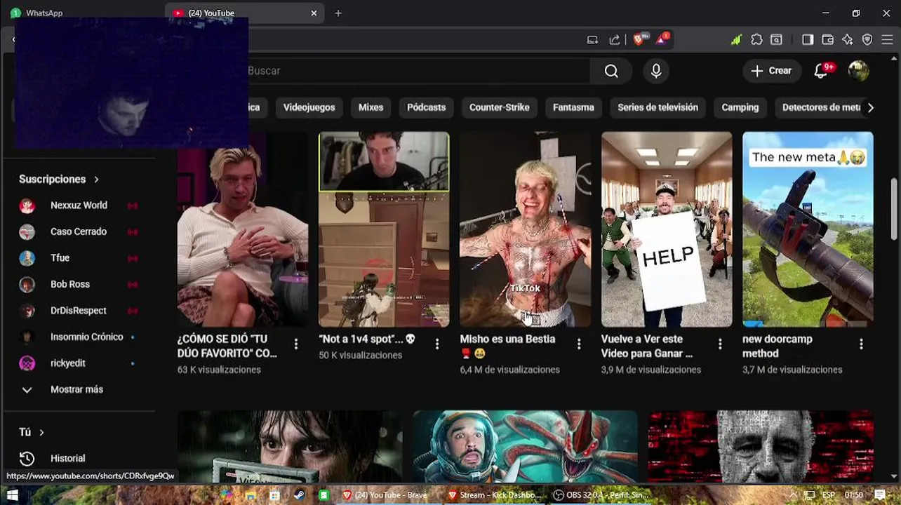Screen dimensions: 901x505
Task: Open options for "CÓMO SE DIÓ TU DÚO" short
Action: point(296,344)
